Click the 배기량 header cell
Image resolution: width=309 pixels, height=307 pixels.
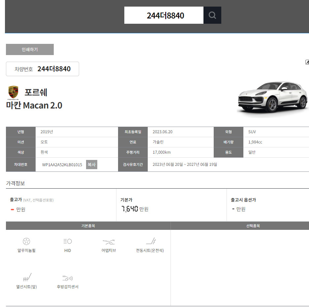229,142
